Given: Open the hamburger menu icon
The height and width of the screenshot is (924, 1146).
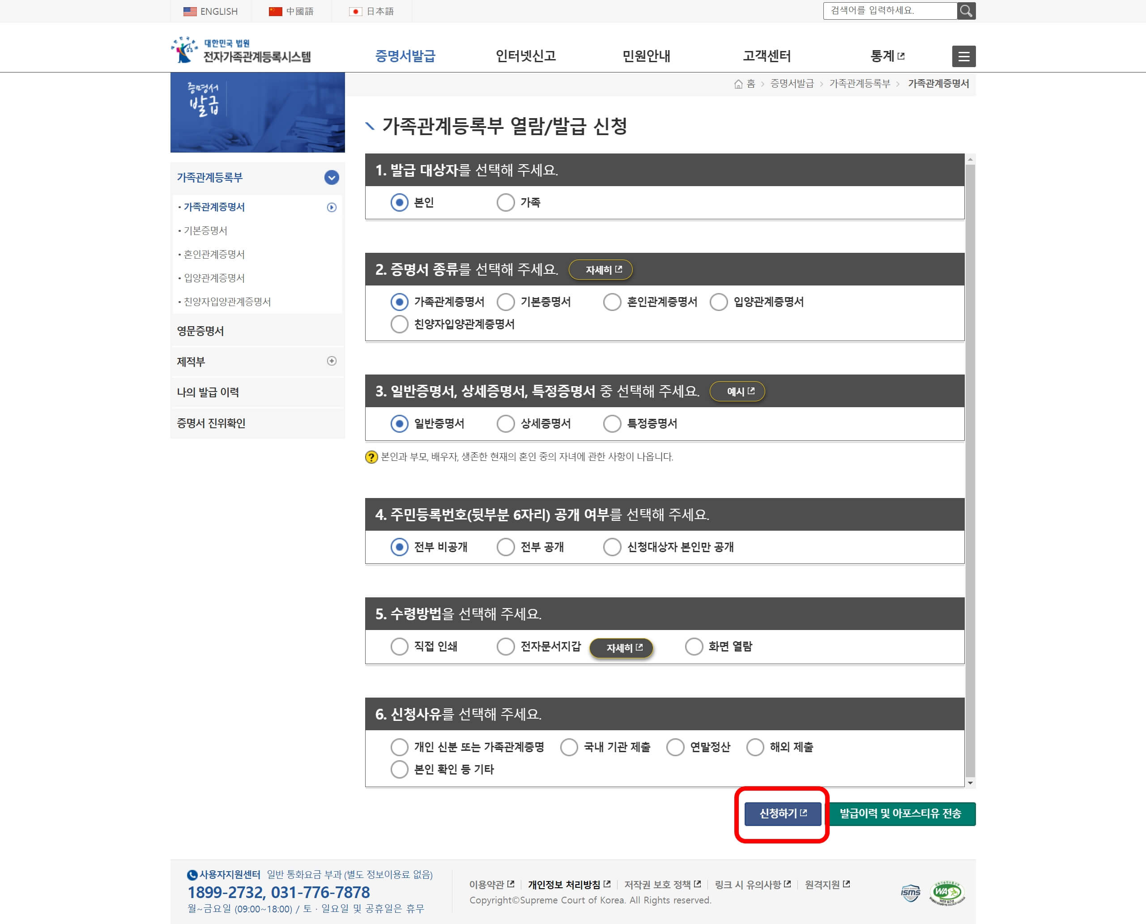Looking at the screenshot, I should coord(963,56).
